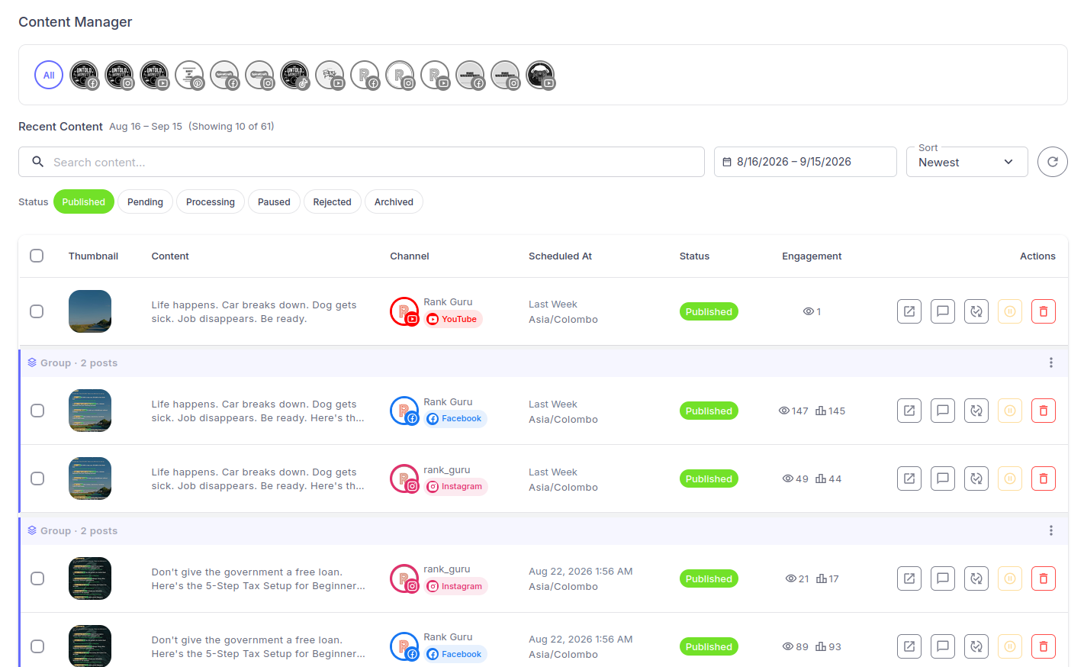Pause the Instagram post with 49 views

(1010, 478)
